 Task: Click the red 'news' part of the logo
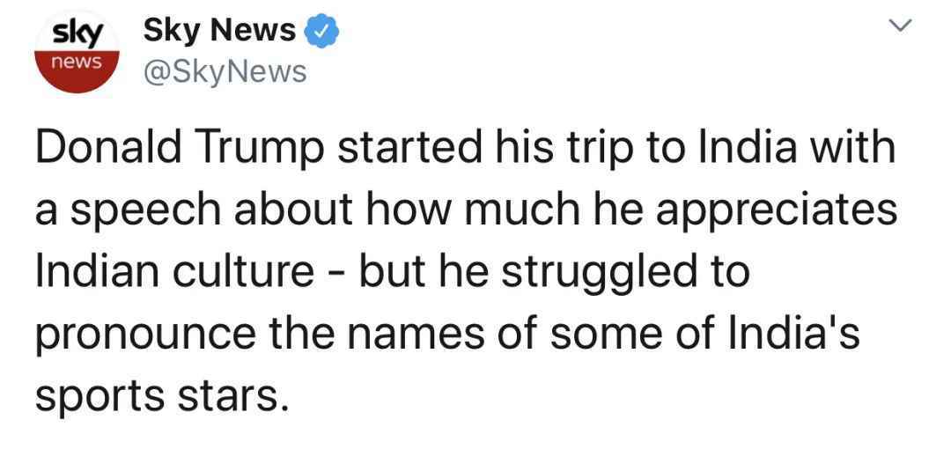click(77, 71)
